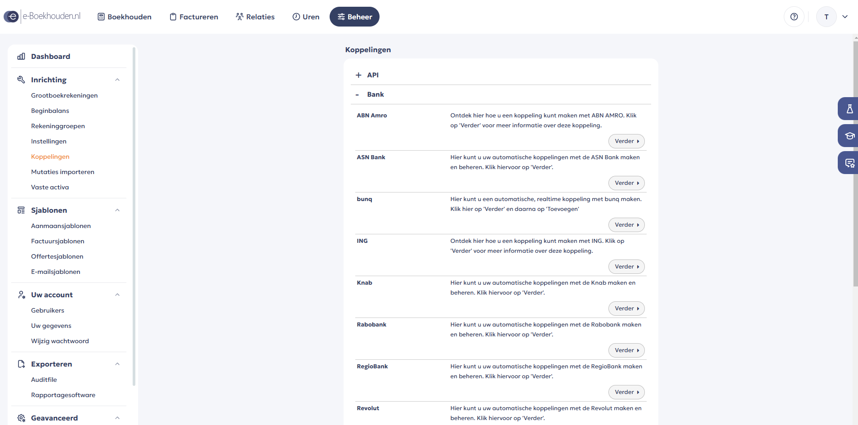The width and height of the screenshot is (858, 425).
Task: Click Verder for ABN Amro
Action: tap(626, 141)
